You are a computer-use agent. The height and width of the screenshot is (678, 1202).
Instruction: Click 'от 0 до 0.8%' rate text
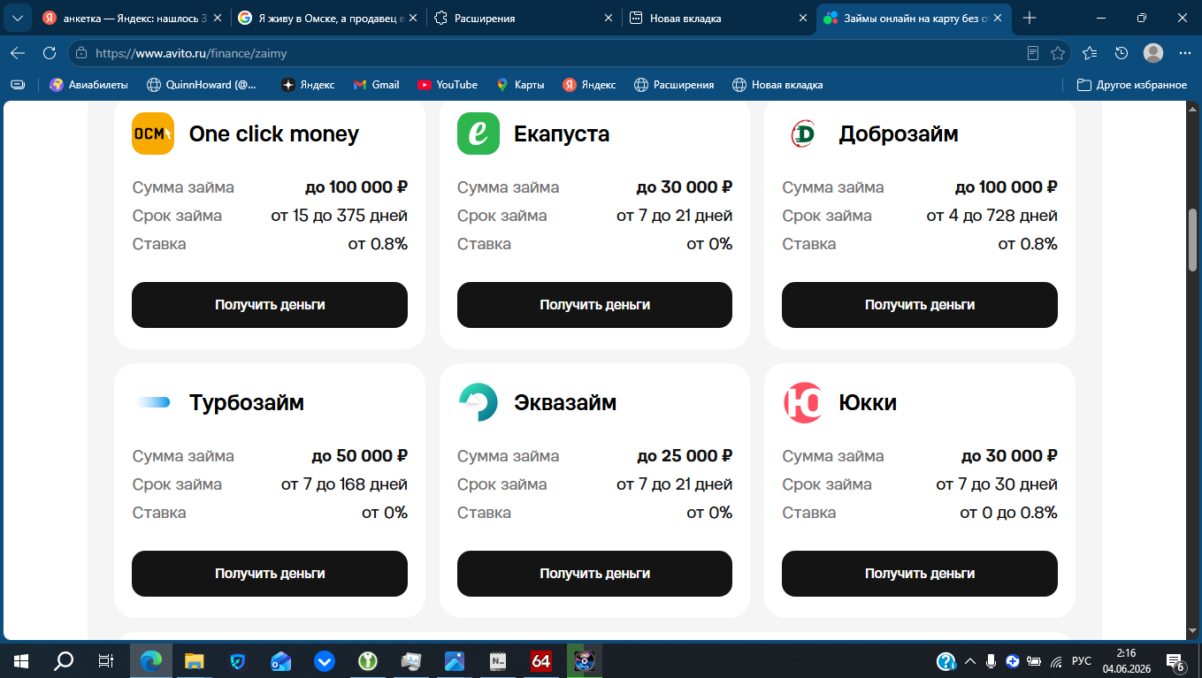(x=1008, y=513)
